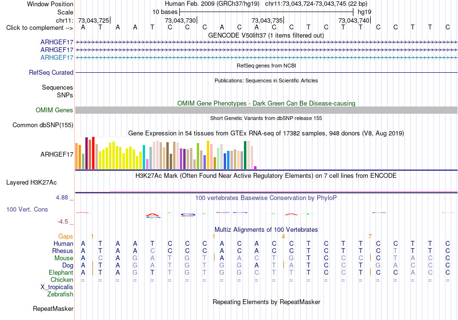Click the 'RefSeq genes from NCBI' track title
Viewport: 458px width, 320px height.
[266, 66]
